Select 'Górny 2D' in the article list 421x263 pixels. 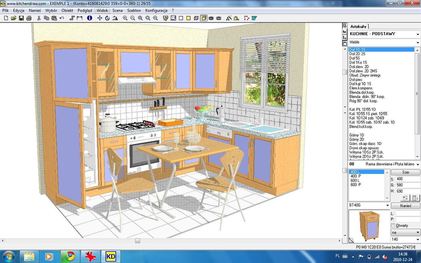[x=357, y=139]
